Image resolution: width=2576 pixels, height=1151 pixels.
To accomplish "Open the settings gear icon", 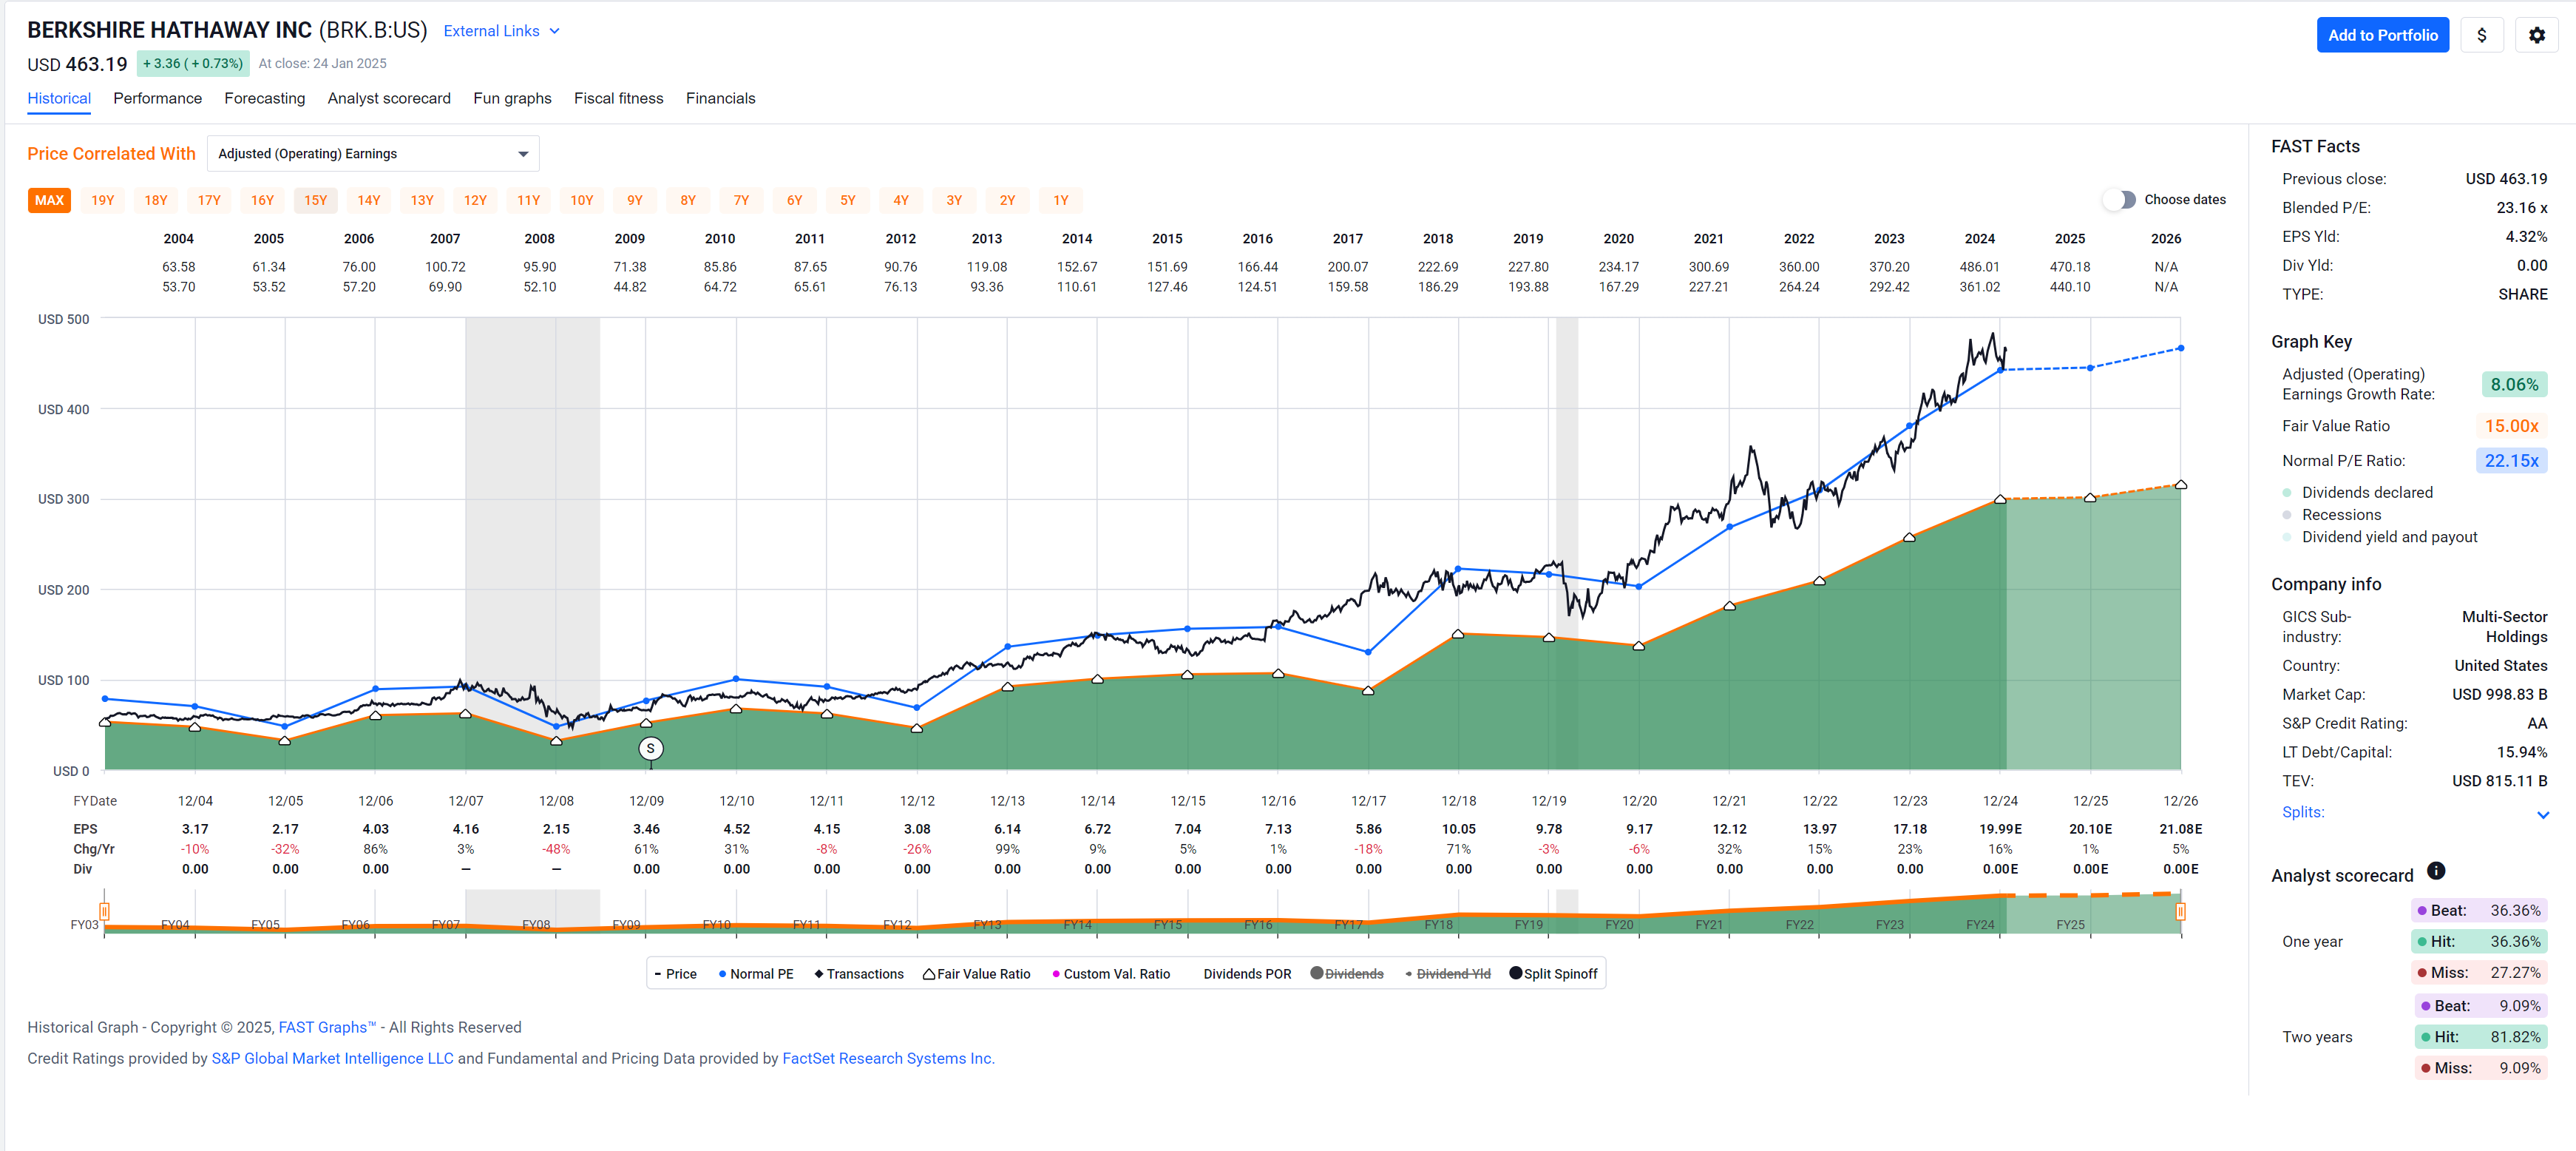I will pyautogui.click(x=2536, y=35).
